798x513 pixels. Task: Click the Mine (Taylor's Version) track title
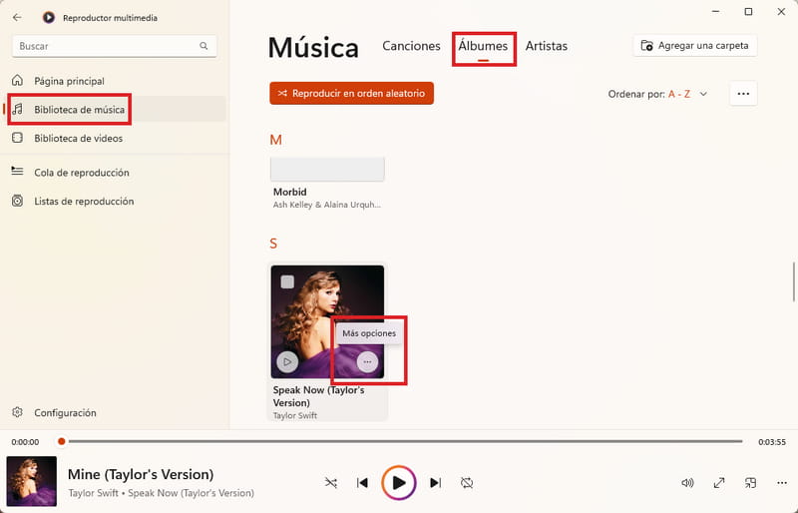[141, 474]
